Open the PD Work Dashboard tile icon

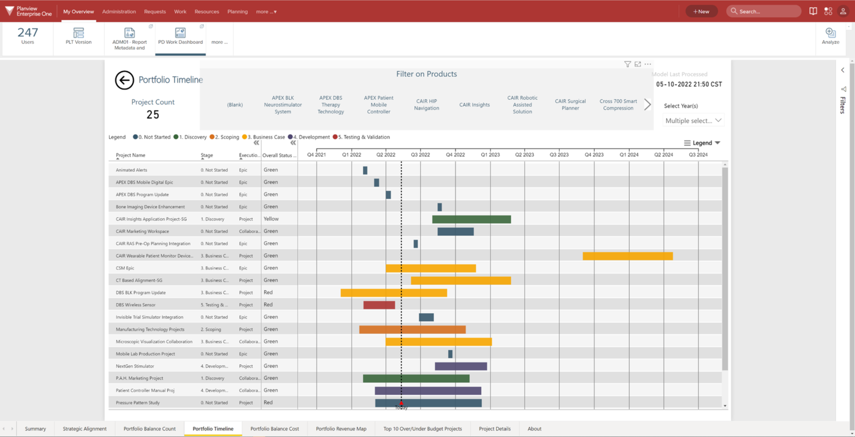pyautogui.click(x=180, y=33)
